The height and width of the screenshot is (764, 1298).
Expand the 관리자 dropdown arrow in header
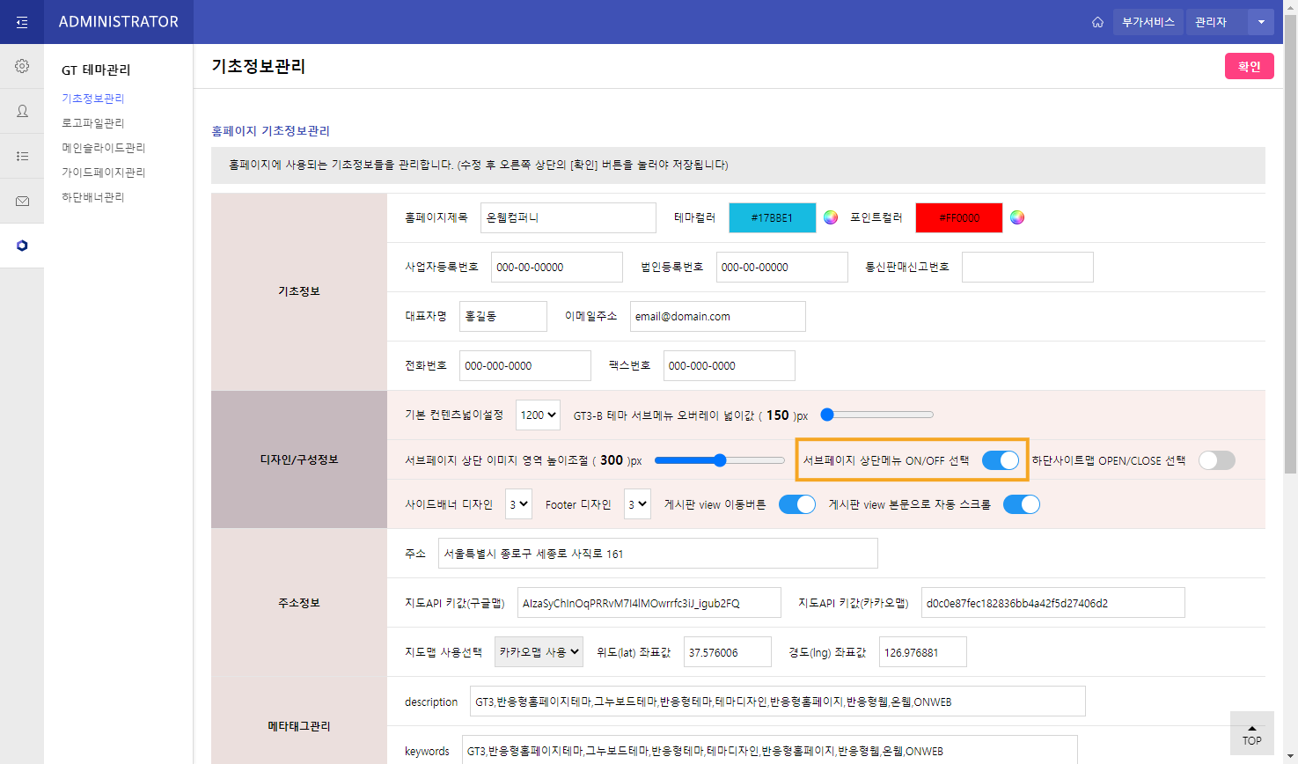pos(1261,22)
